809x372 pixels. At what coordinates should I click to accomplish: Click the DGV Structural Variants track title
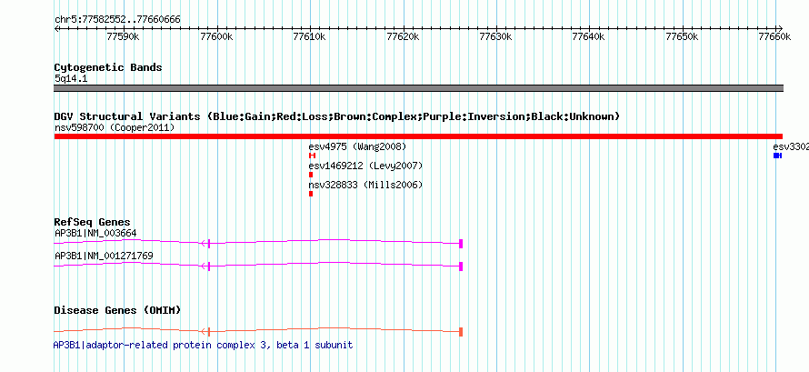(x=336, y=116)
